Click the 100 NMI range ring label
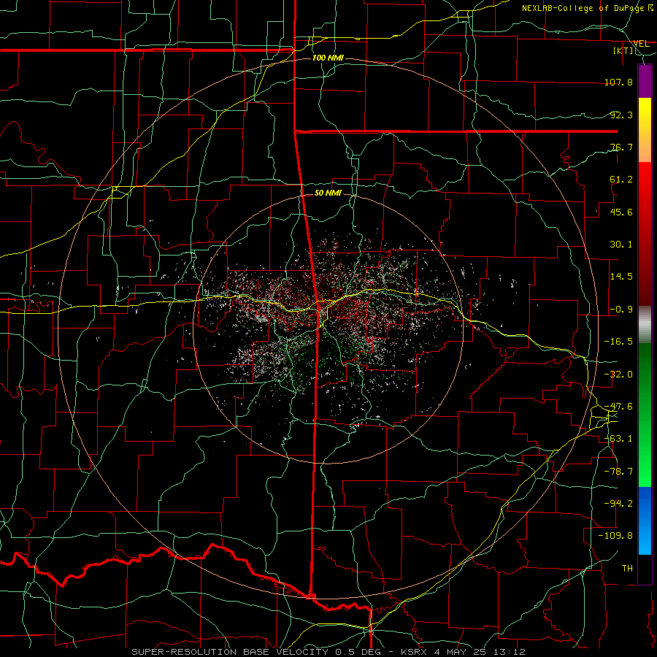Viewport: 657px width, 657px height. point(328,58)
